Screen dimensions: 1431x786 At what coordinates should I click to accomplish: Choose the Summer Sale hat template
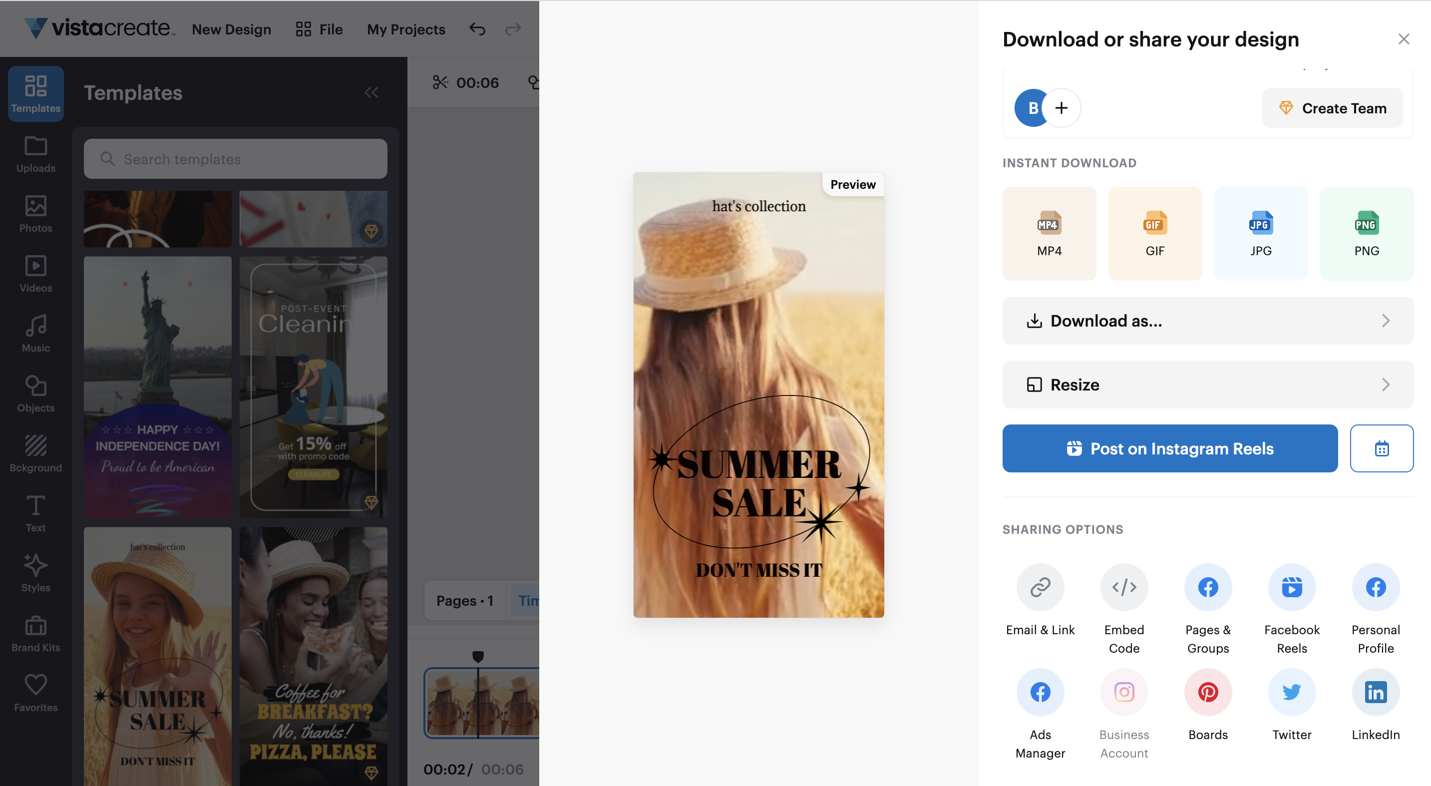coord(158,657)
